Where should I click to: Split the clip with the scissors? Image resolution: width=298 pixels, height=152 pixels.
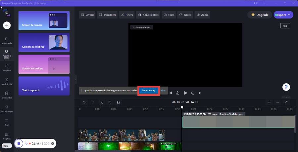point(101,102)
